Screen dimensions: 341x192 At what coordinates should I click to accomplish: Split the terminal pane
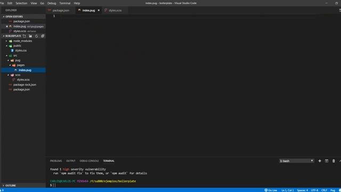click(x=327, y=161)
